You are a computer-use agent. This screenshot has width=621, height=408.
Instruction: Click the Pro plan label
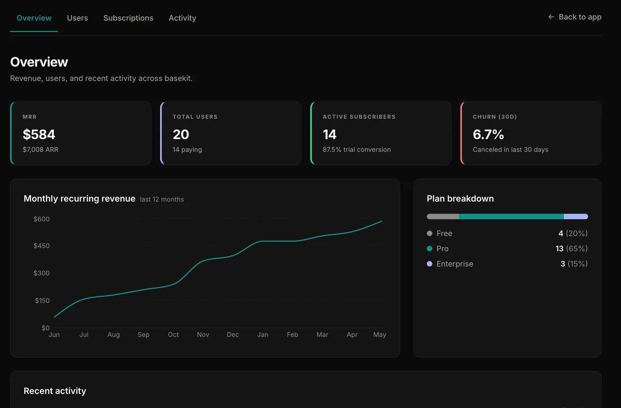coord(442,249)
